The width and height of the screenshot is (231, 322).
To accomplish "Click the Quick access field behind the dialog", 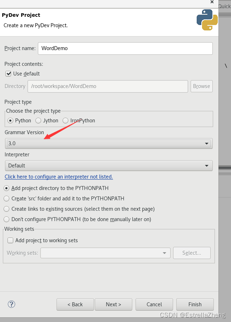I will point(225,6).
